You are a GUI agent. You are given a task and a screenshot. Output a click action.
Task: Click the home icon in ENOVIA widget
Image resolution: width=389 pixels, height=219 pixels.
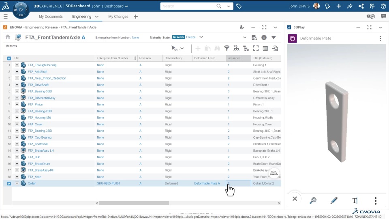[x=8, y=37]
